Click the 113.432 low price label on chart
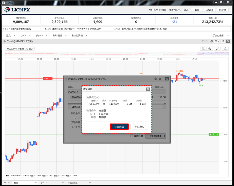 200,85
